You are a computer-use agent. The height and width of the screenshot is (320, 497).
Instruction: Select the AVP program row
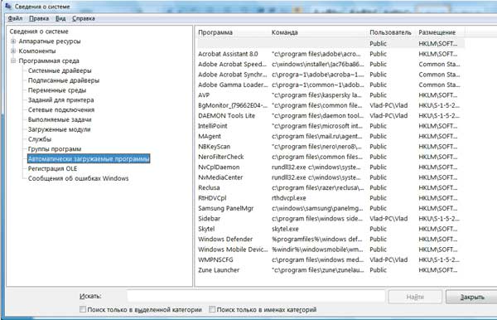pyautogui.click(x=331, y=95)
